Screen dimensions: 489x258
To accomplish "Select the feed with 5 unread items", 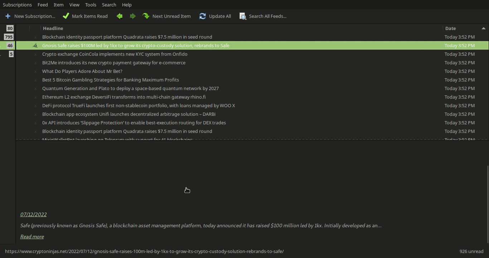I will click(x=11, y=54).
